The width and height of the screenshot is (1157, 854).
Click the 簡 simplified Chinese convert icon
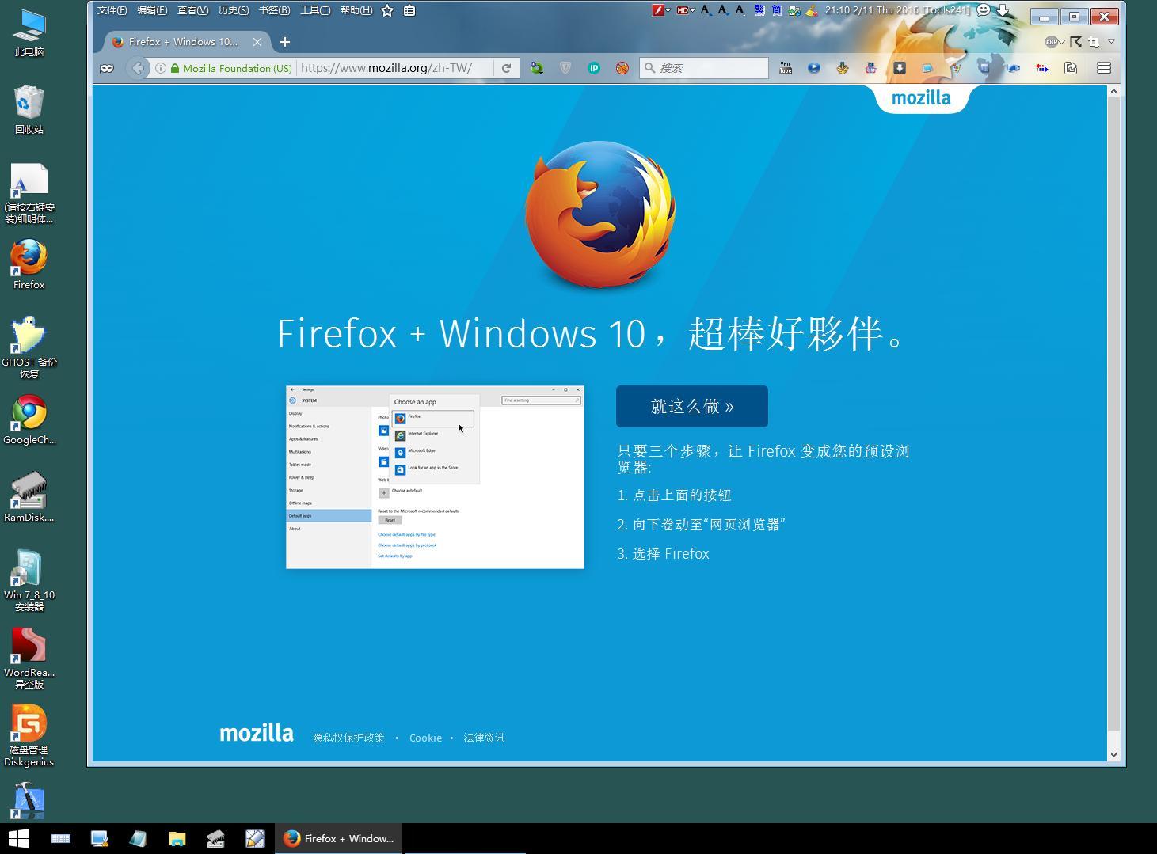tap(777, 10)
